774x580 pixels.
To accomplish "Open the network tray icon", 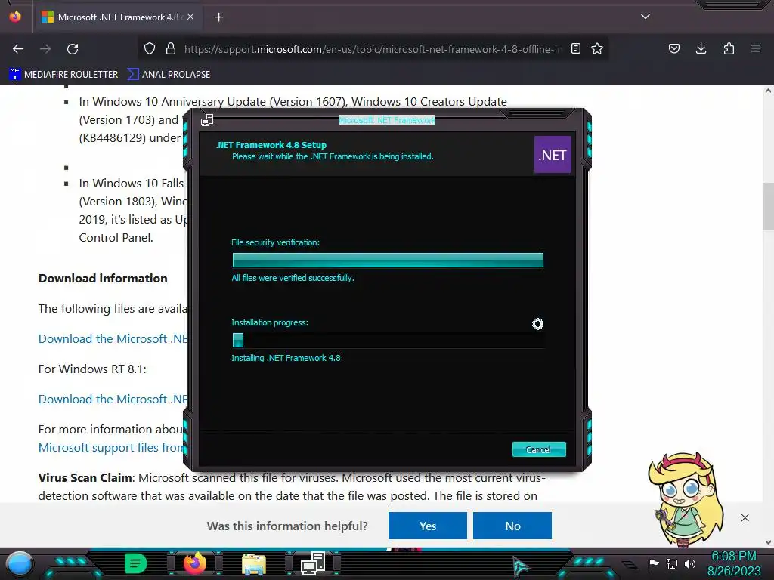I will [x=672, y=563].
